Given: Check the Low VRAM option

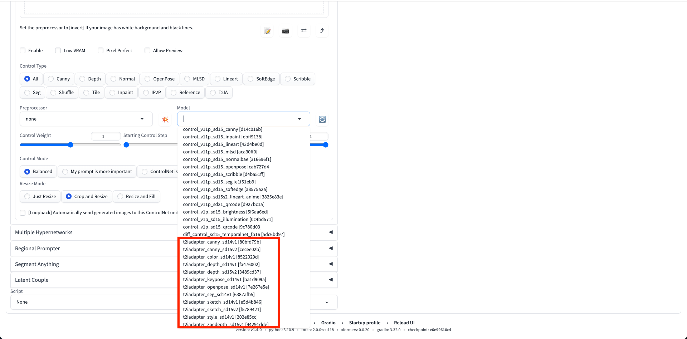Looking at the screenshot, I should 58,50.
